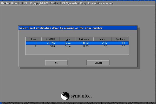
Task: Click the symantec wordmark text
Action: pos(81,96)
